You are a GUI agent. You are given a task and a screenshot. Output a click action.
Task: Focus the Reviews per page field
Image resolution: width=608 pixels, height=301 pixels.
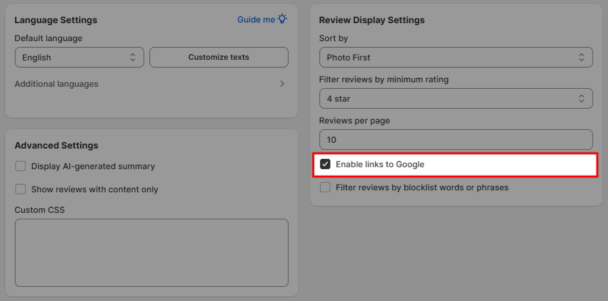click(455, 140)
